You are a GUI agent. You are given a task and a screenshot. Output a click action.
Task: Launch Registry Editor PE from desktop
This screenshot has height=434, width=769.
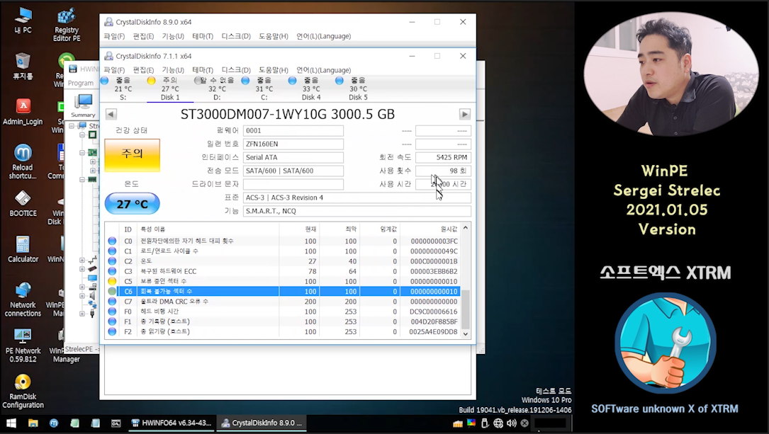[x=67, y=25]
